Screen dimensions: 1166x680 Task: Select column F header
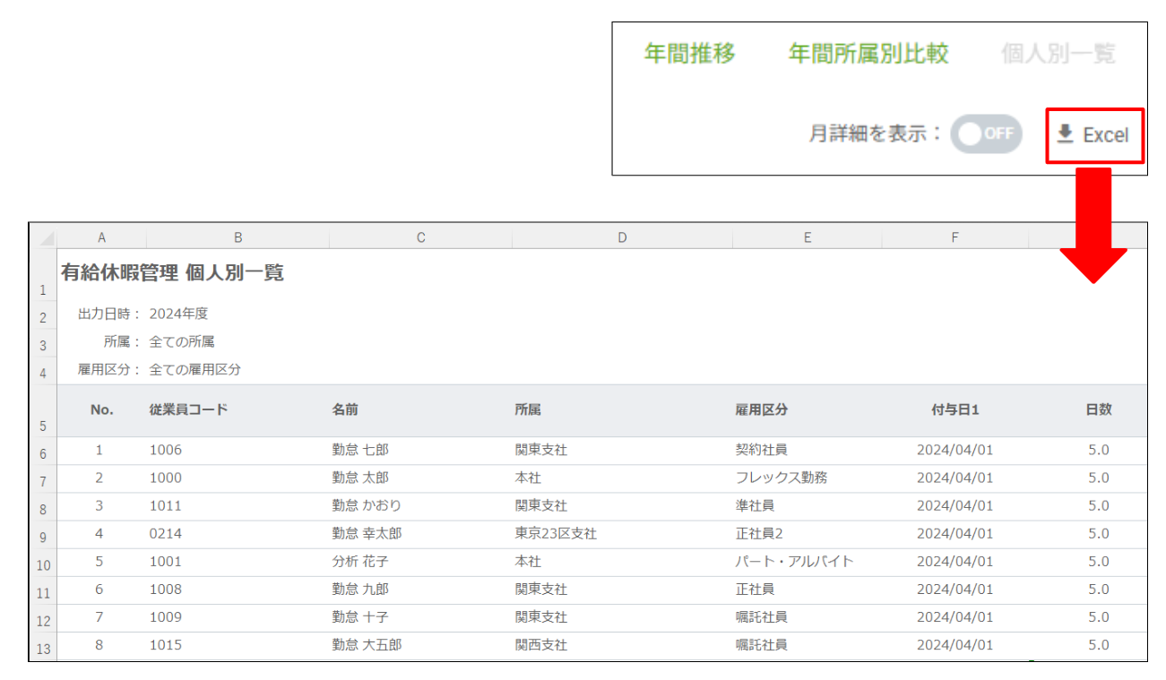click(954, 237)
